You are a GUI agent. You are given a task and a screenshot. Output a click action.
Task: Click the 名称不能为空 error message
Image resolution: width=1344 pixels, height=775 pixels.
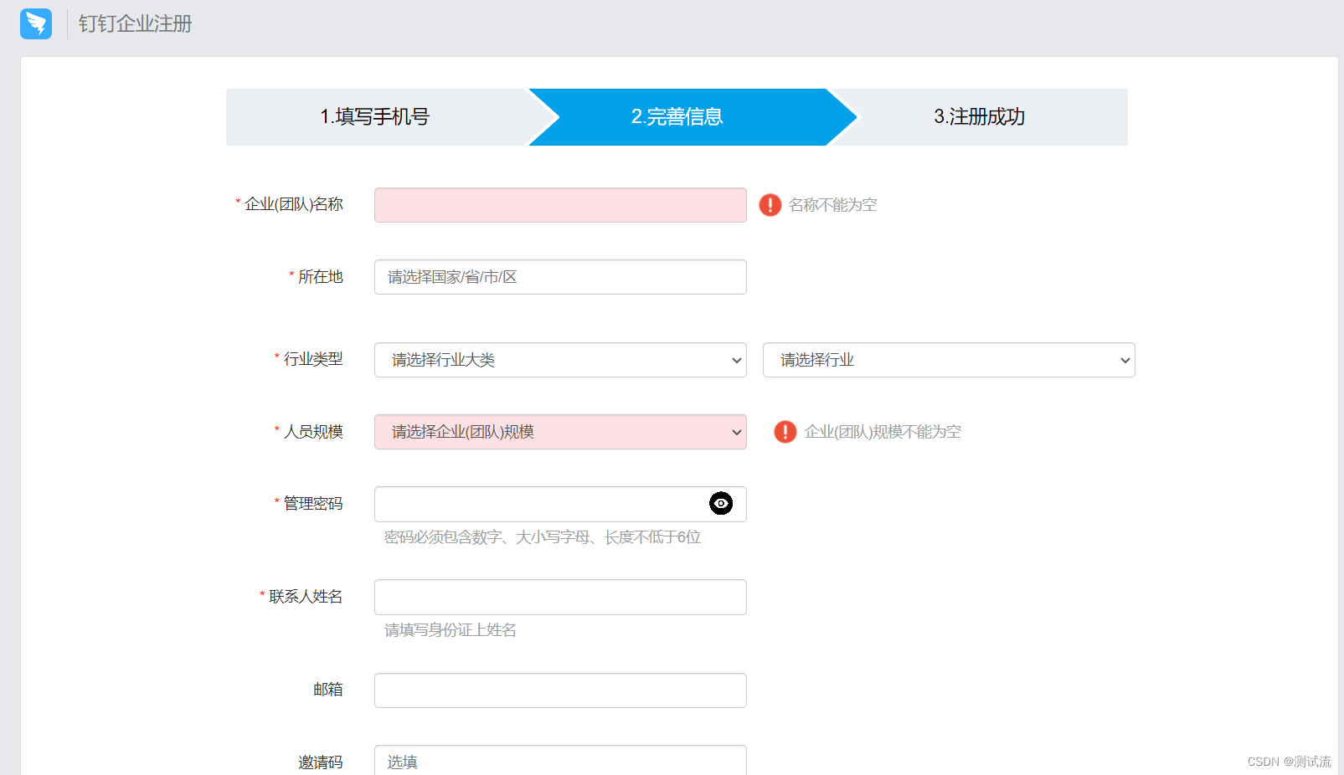(x=833, y=205)
